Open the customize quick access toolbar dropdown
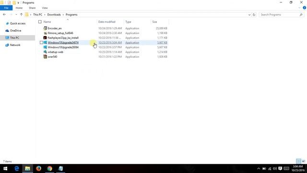 (18, 3)
